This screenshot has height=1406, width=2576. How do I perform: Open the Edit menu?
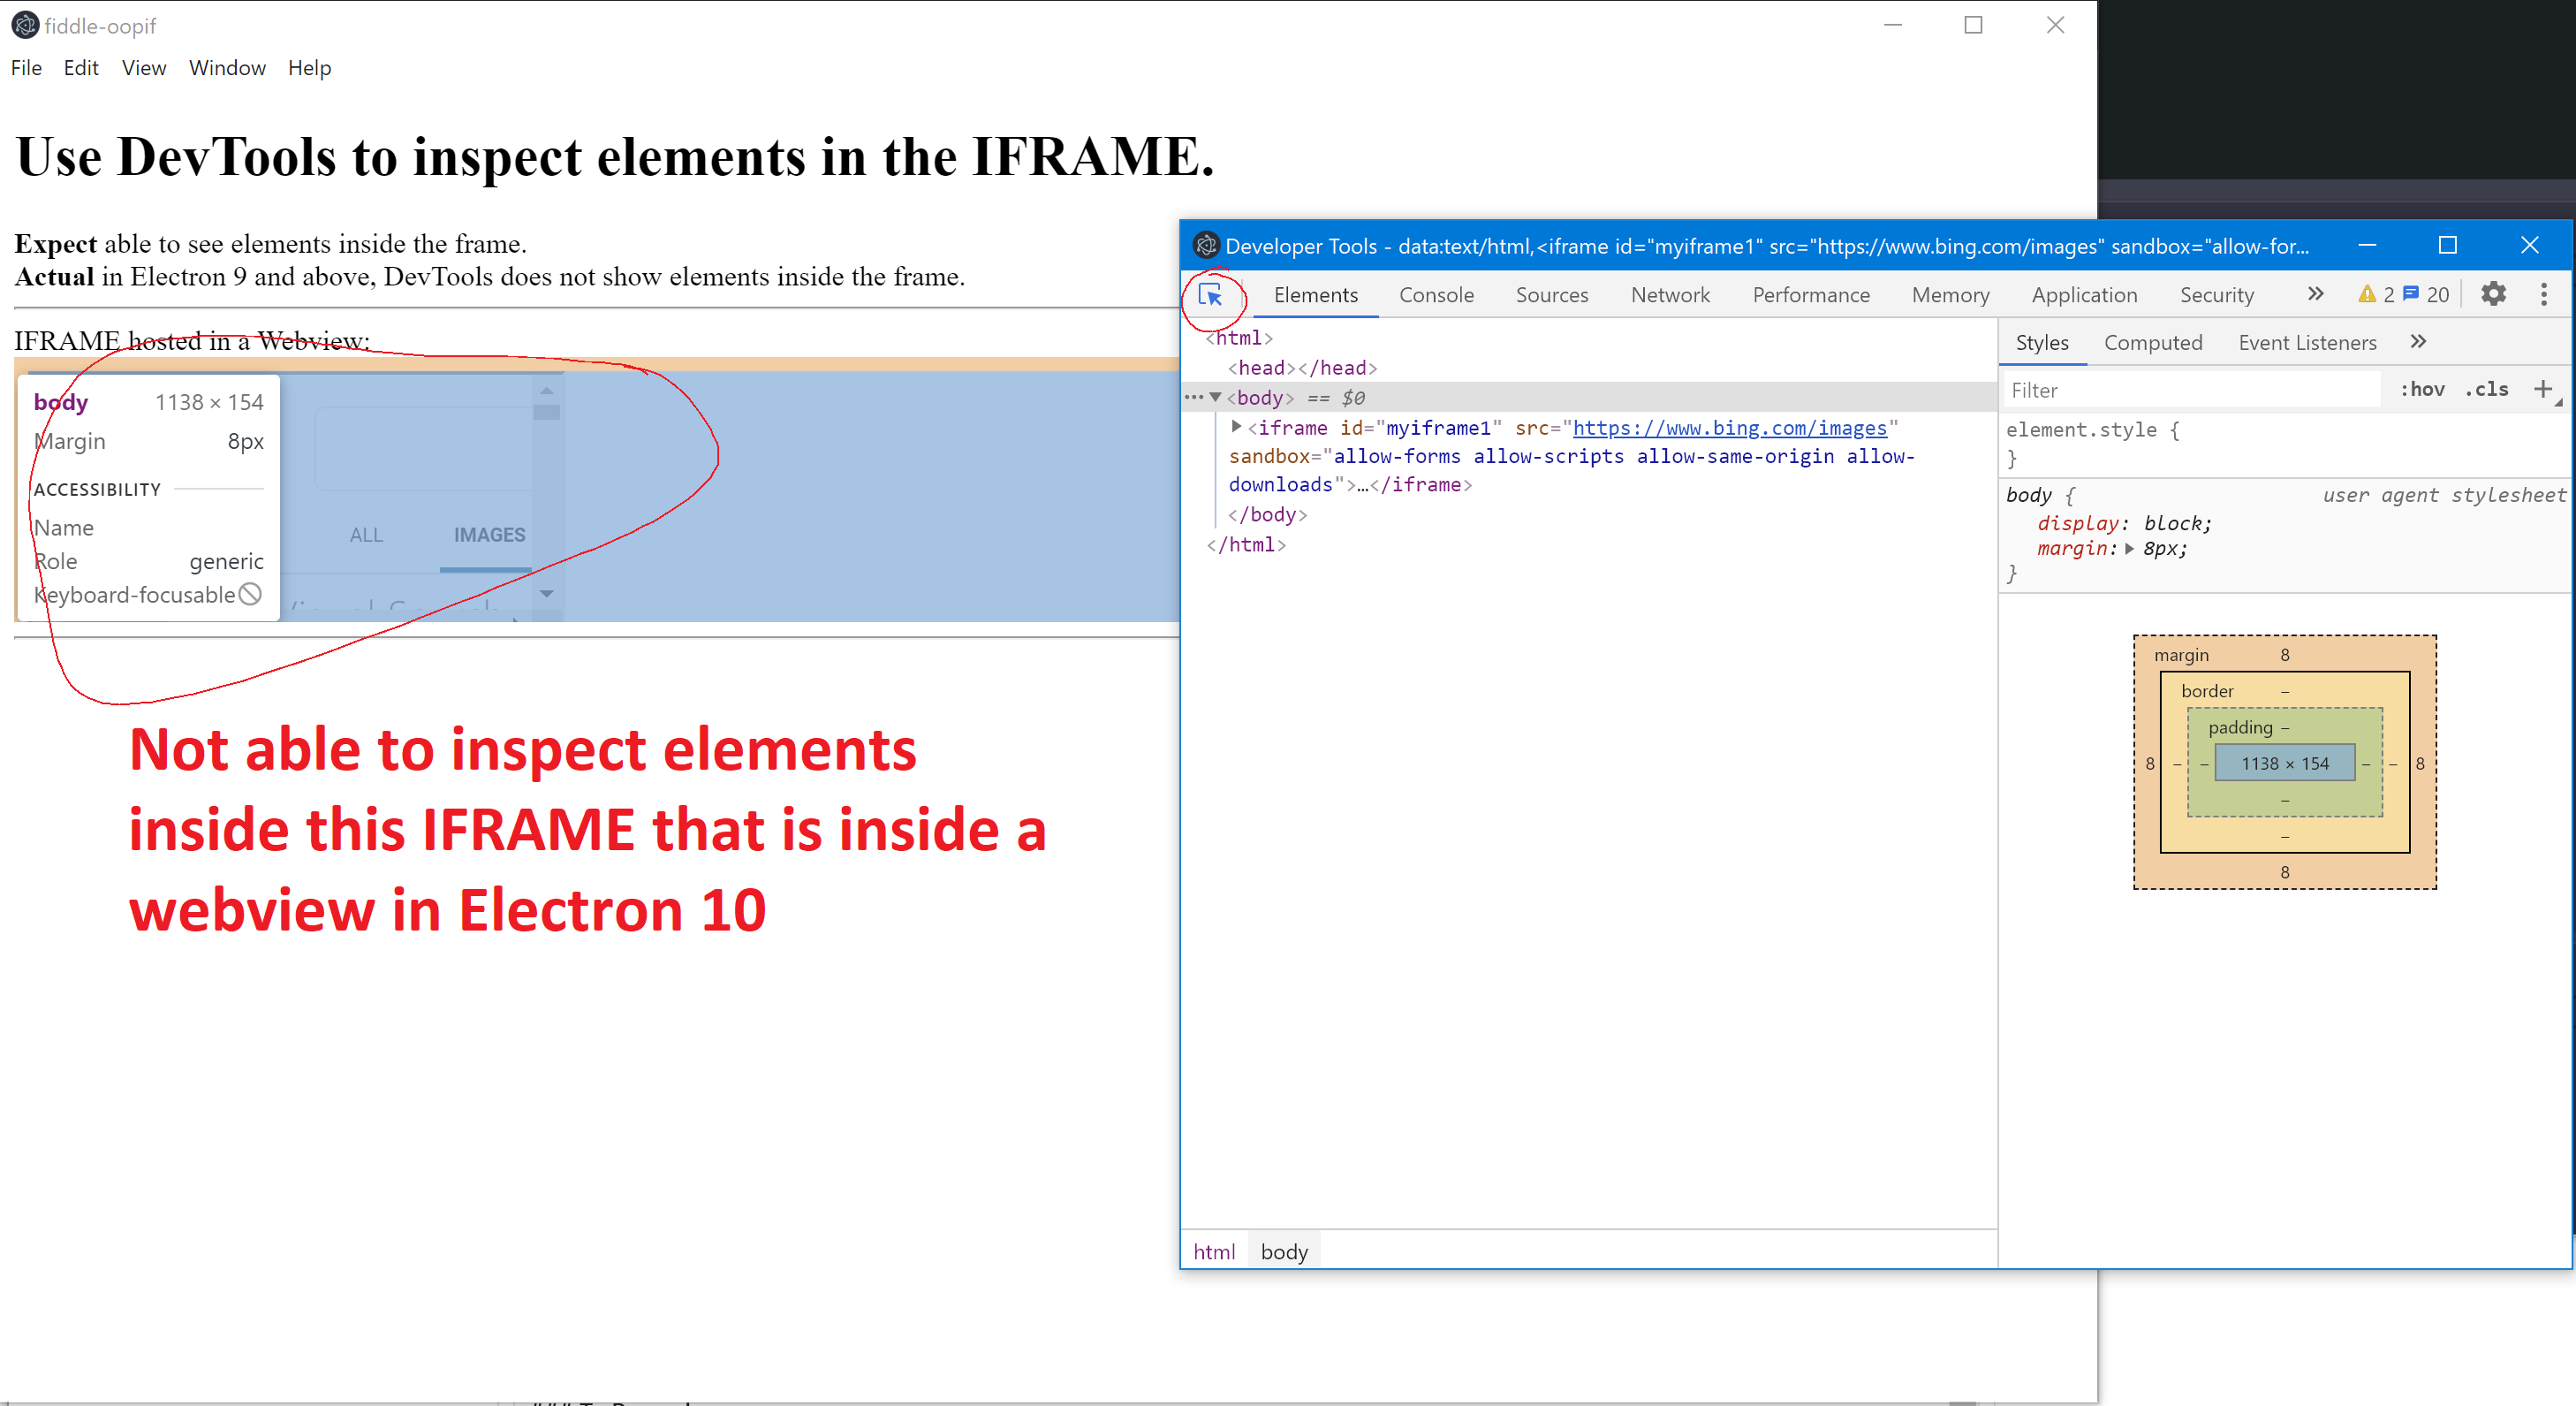tap(81, 68)
